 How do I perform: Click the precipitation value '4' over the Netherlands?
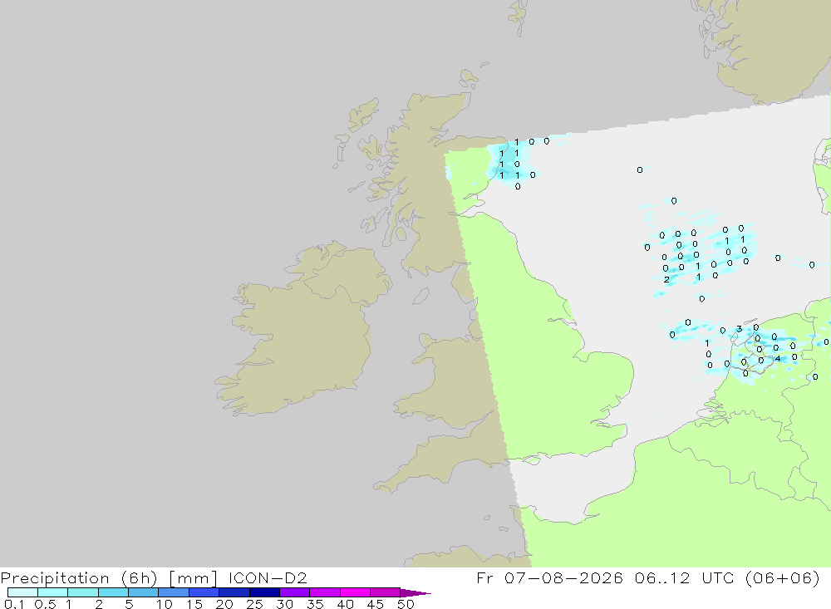(778, 359)
